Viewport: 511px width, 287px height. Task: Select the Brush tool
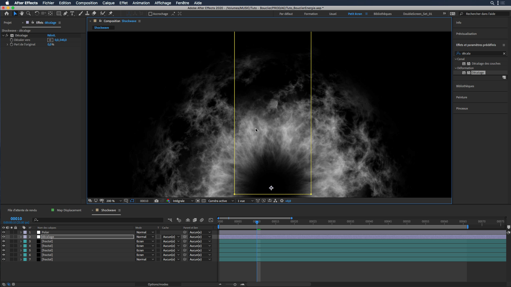(x=81, y=14)
